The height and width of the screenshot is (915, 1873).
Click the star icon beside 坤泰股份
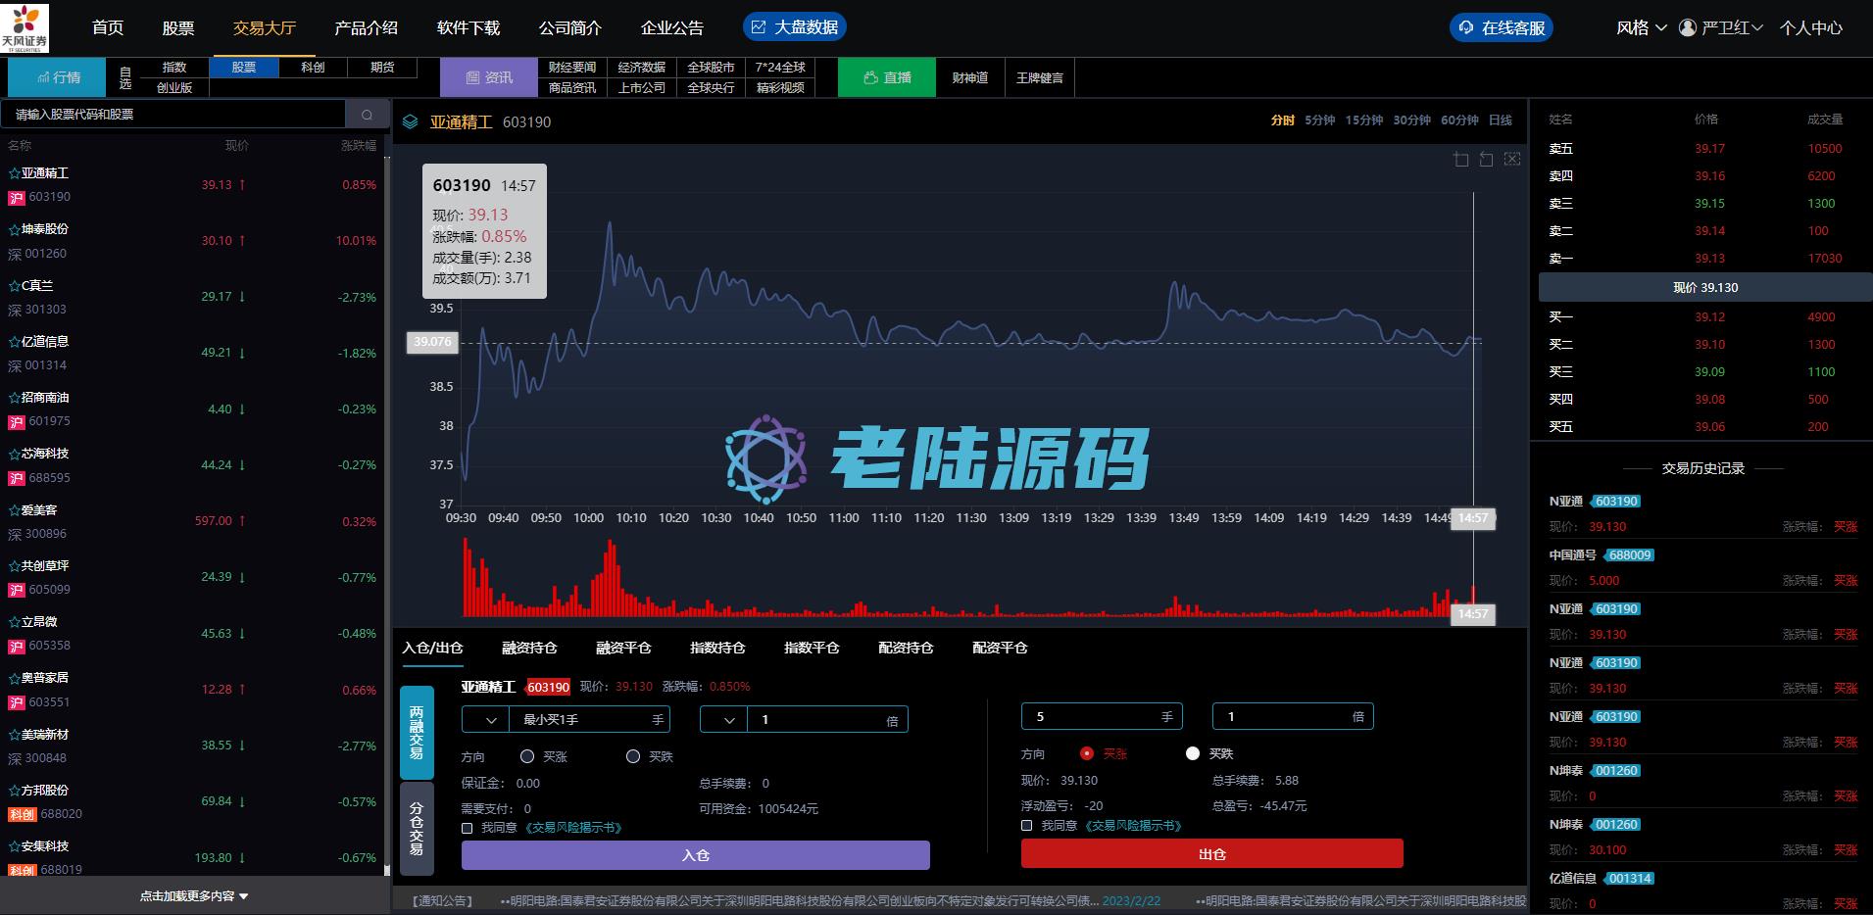coord(14,229)
